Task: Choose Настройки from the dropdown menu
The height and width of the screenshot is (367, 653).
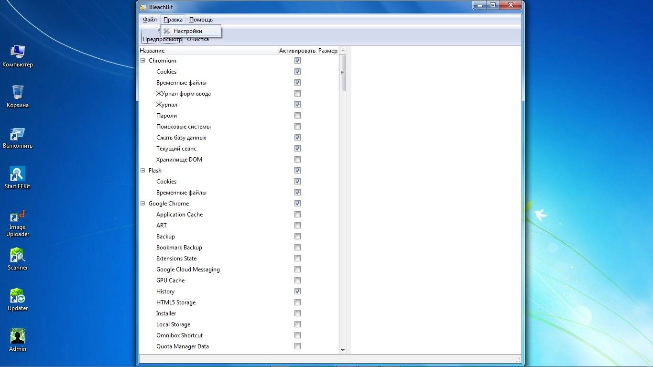Action: tap(191, 31)
